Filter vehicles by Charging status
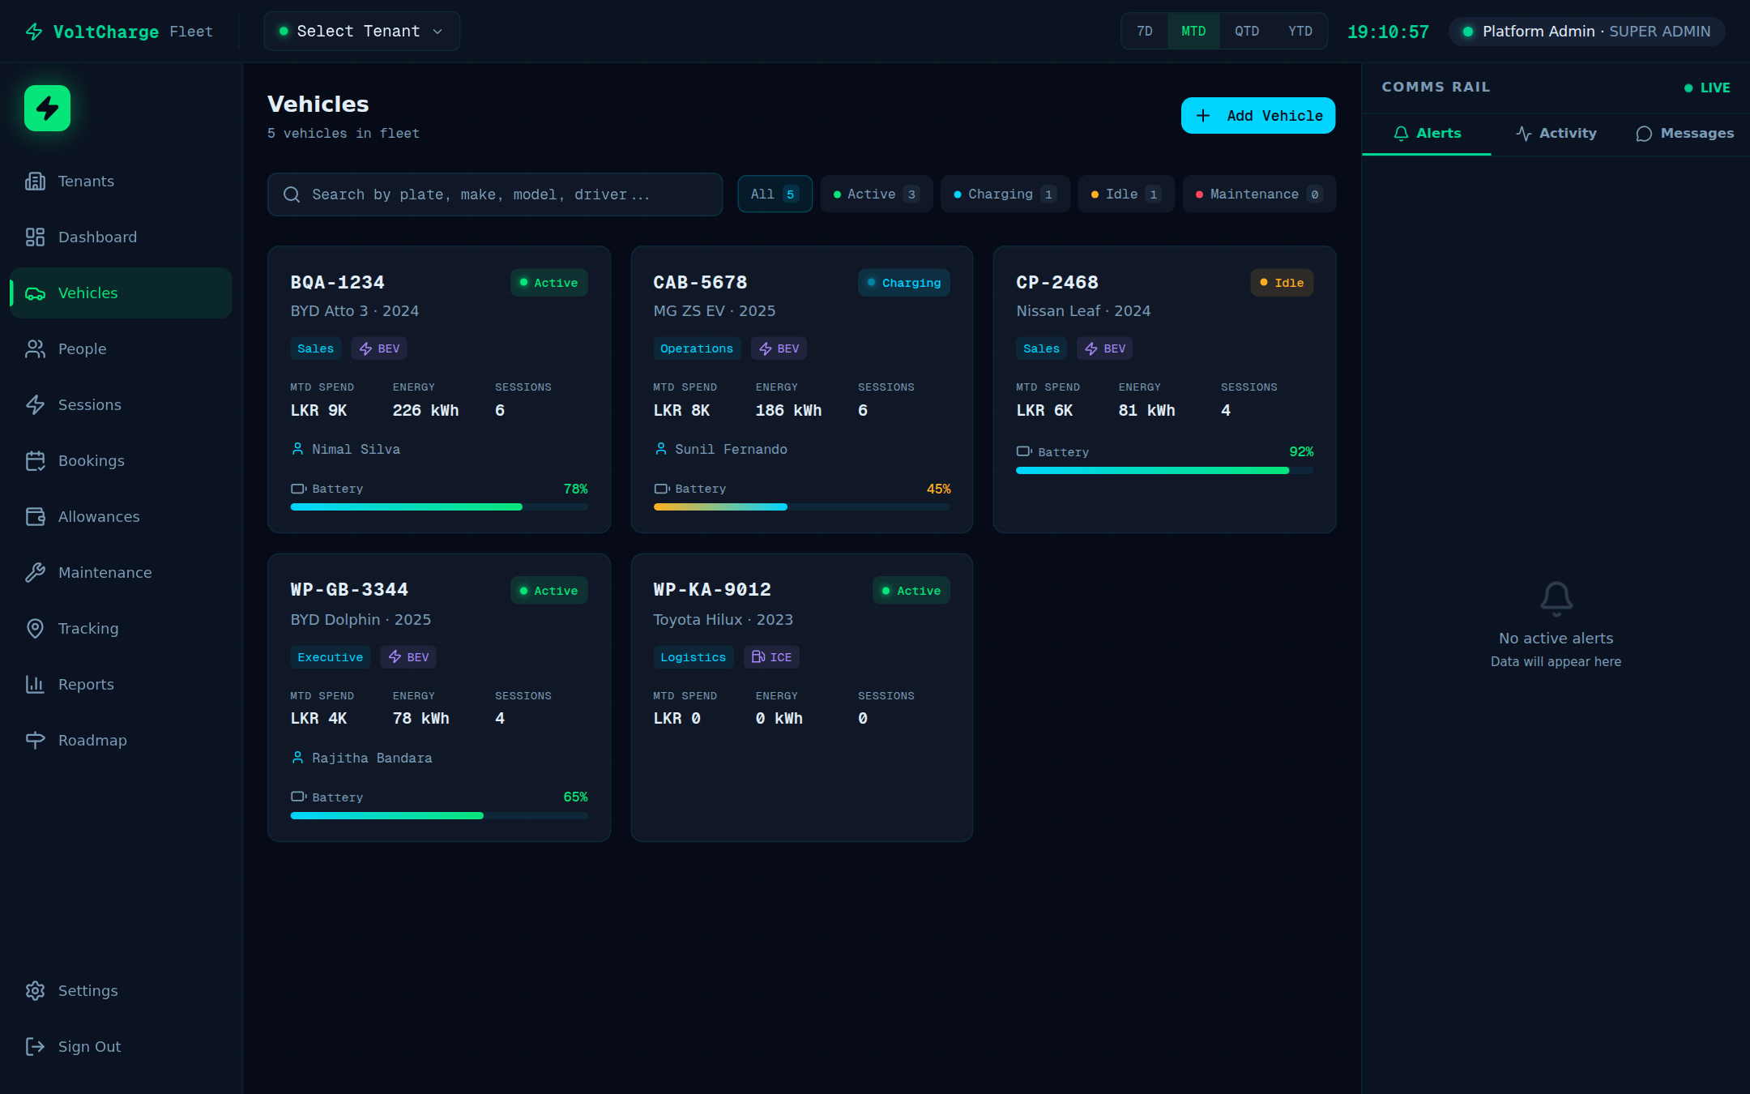This screenshot has height=1094, width=1750. coord(1005,194)
